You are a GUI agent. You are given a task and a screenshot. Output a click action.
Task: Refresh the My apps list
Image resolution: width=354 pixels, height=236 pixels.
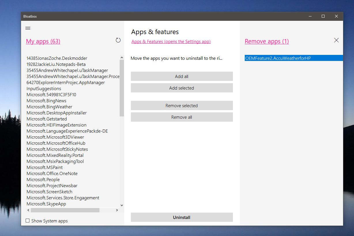[x=118, y=40]
